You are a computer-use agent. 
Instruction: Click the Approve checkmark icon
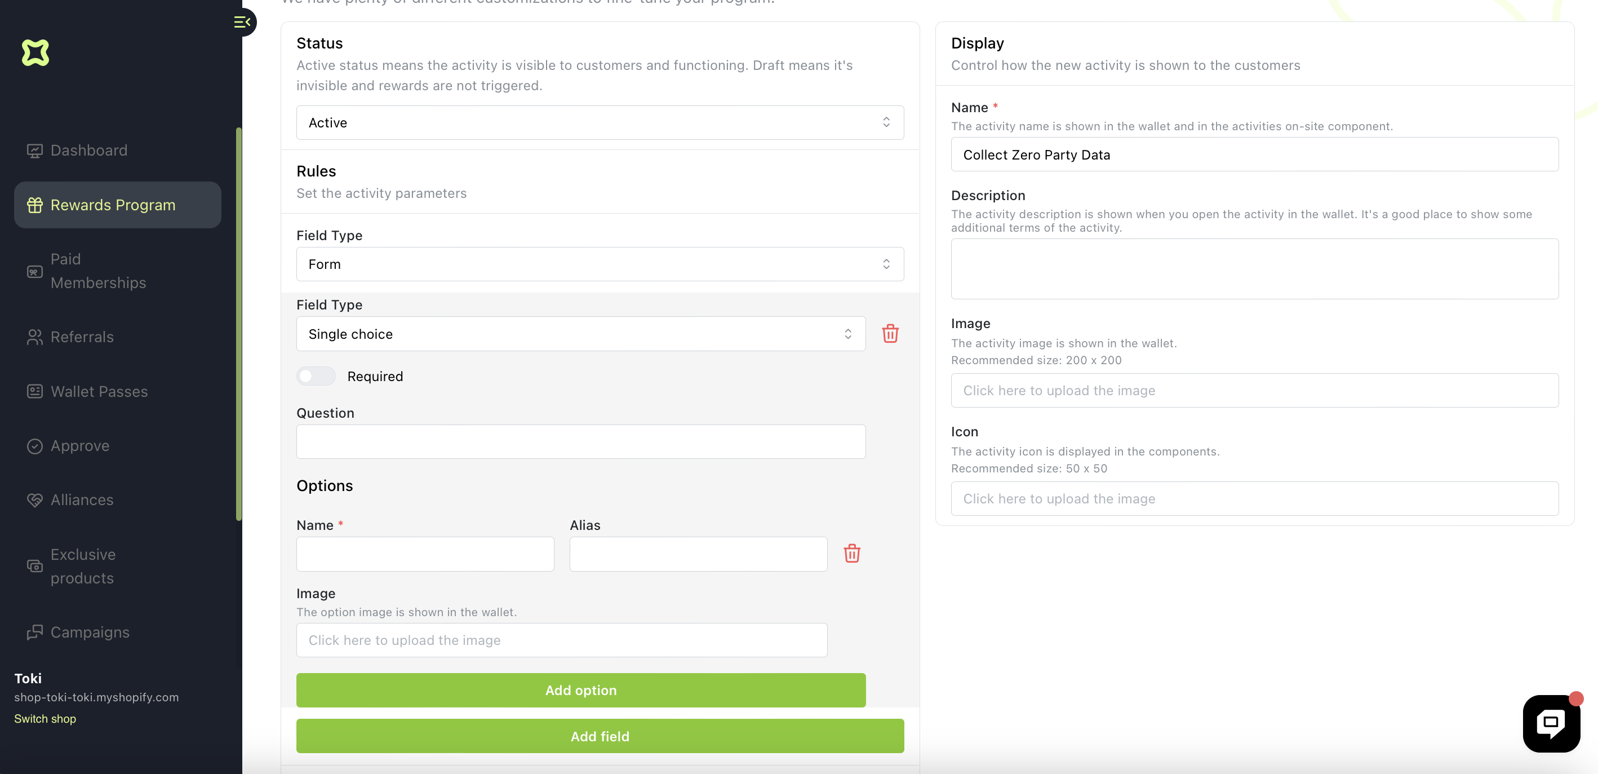[x=35, y=446]
